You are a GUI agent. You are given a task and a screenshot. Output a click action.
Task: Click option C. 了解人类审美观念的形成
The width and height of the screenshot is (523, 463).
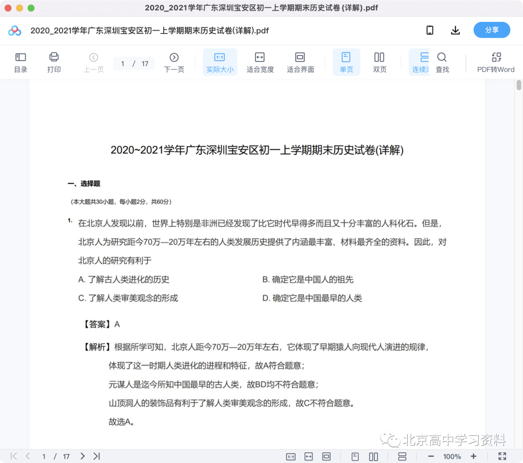[x=128, y=298]
